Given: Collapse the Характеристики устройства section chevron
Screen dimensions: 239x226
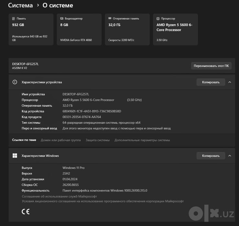Looking at the screenshot, I should (x=230, y=82).
